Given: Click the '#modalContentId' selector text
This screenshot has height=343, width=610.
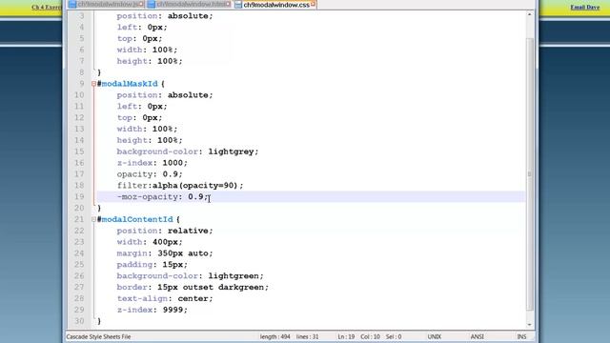Looking at the screenshot, I should pos(134,219).
